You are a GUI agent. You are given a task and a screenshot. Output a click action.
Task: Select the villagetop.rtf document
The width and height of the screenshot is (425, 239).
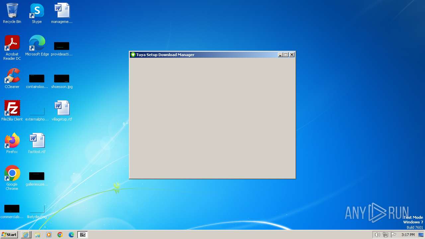(62, 111)
